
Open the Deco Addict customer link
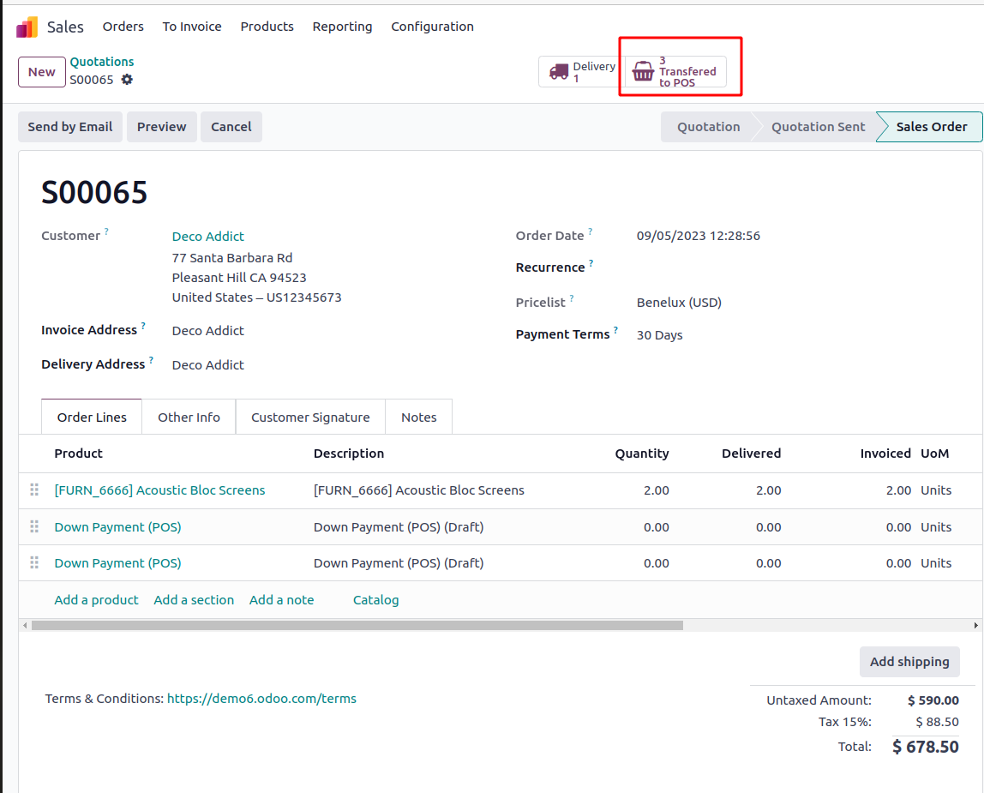pyautogui.click(x=207, y=236)
